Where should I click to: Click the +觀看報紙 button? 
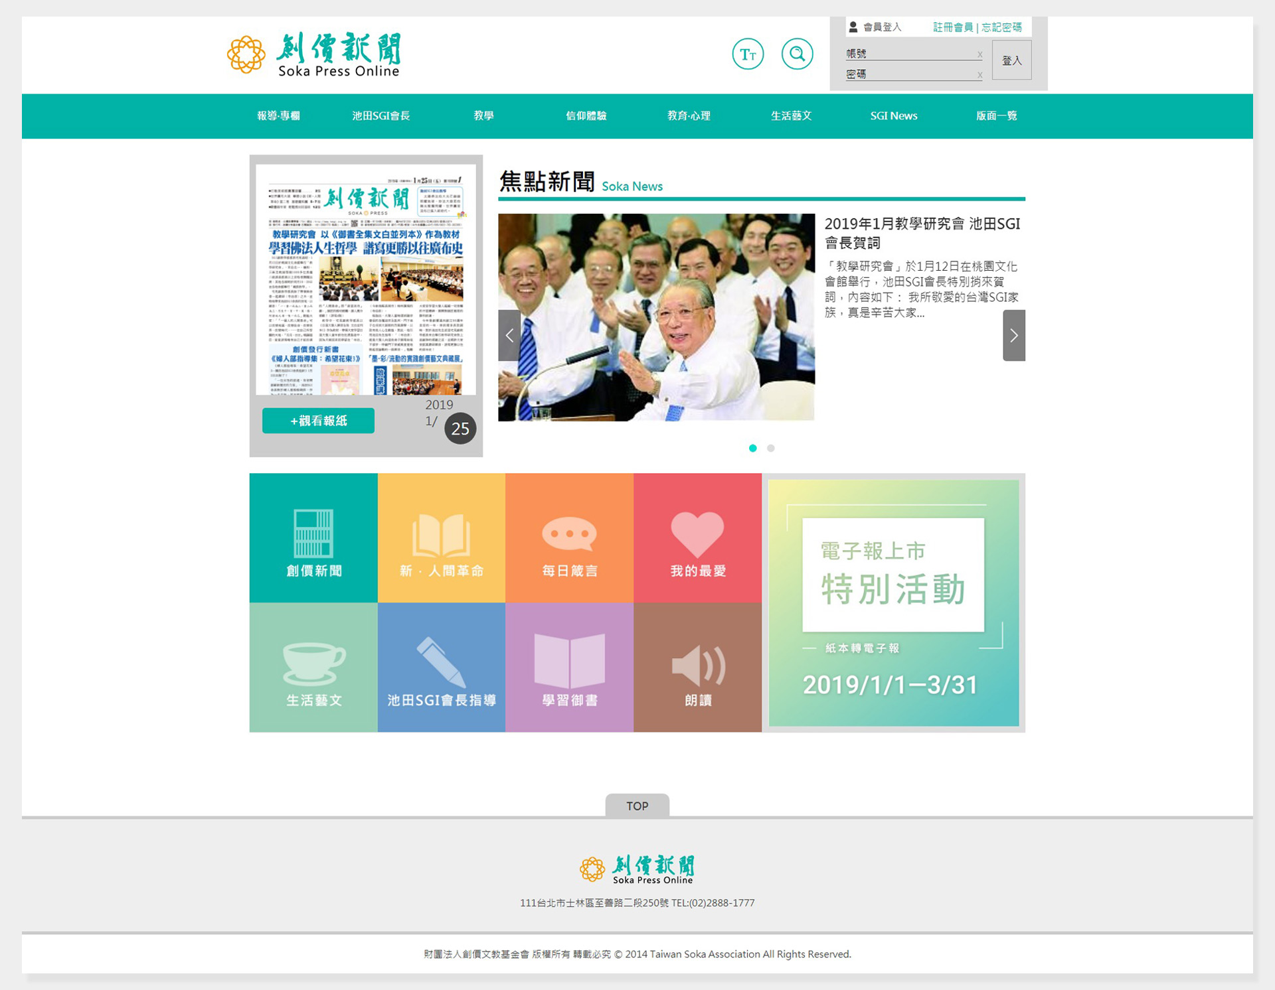tap(318, 421)
